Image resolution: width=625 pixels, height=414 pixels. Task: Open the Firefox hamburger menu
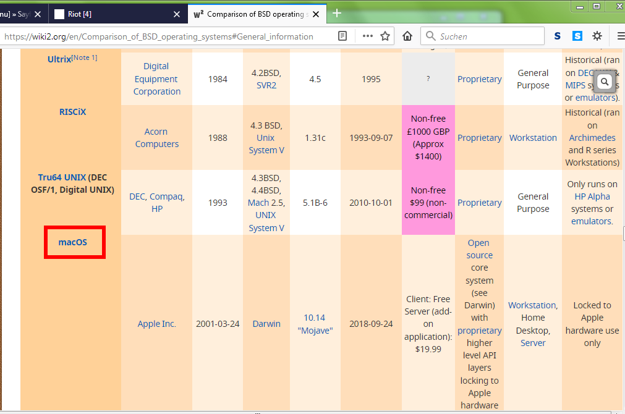pos(621,36)
